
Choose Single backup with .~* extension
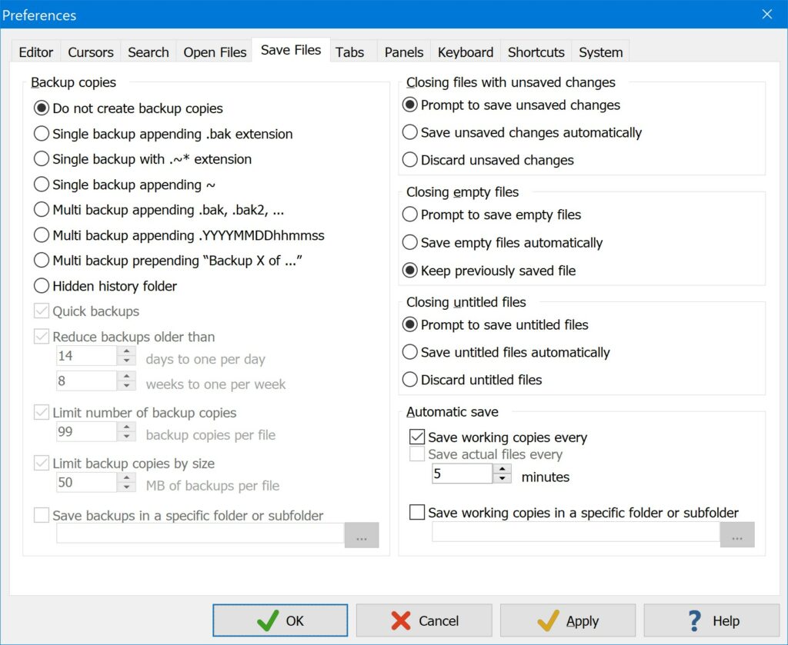(x=142, y=159)
